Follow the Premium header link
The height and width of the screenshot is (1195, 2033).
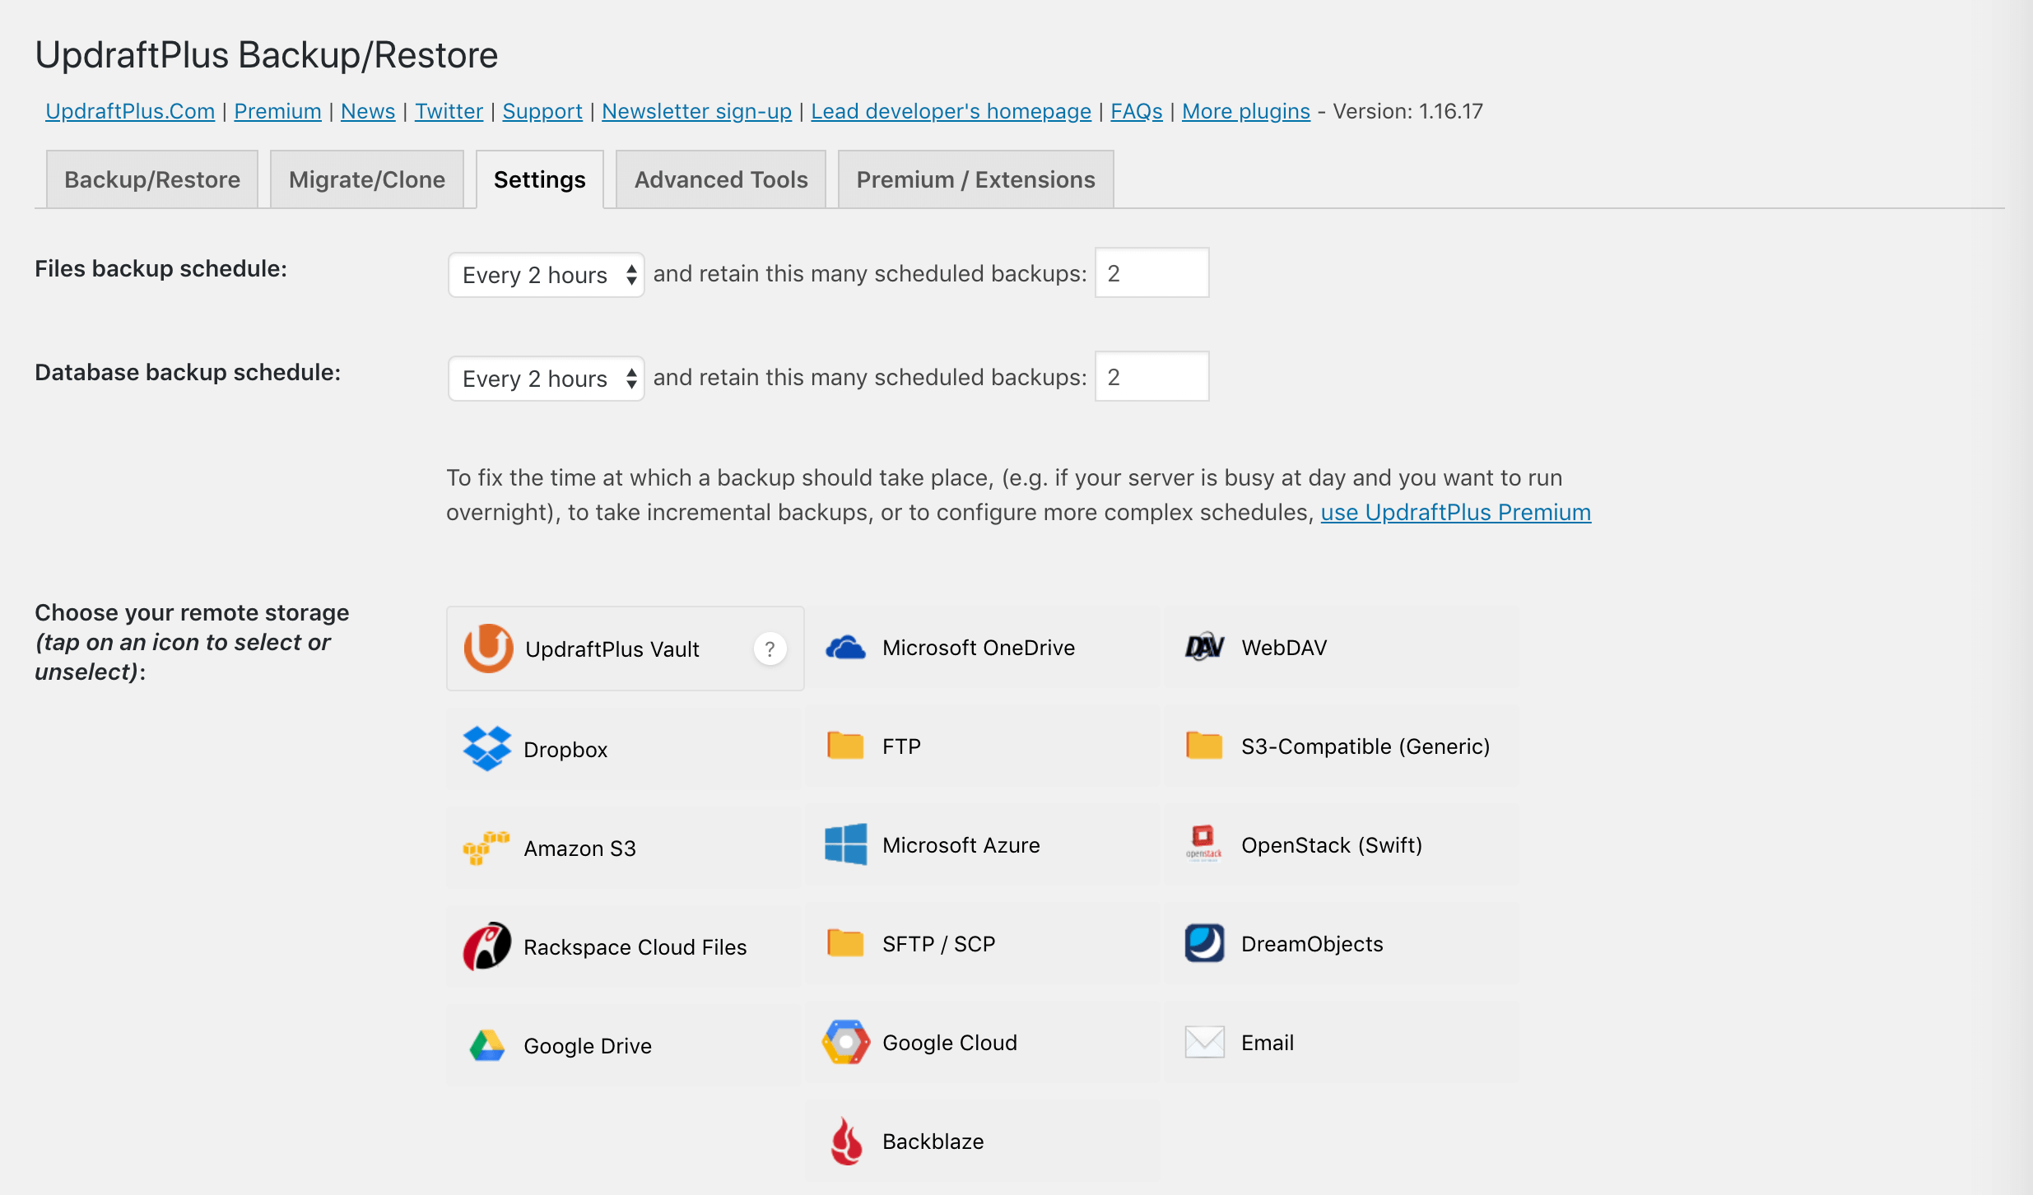click(278, 111)
